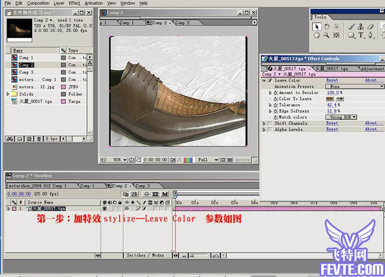
Task: Pick the Type (T) tool
Action: [361, 35]
